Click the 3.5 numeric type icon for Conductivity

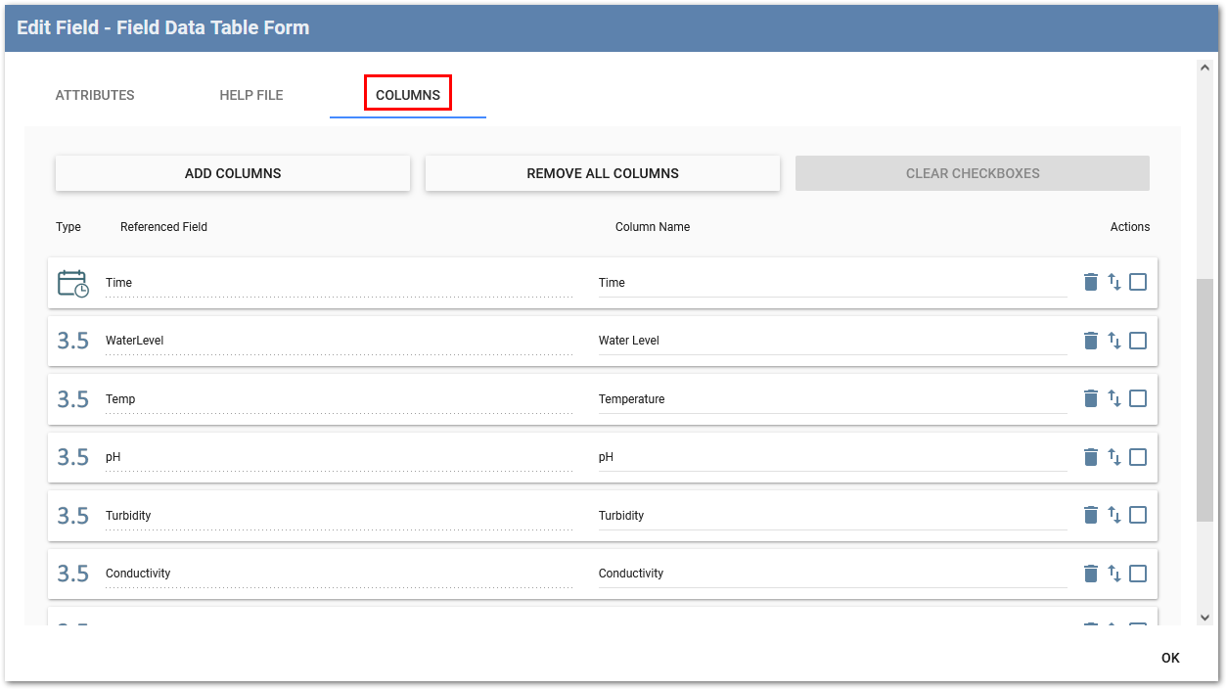click(73, 574)
